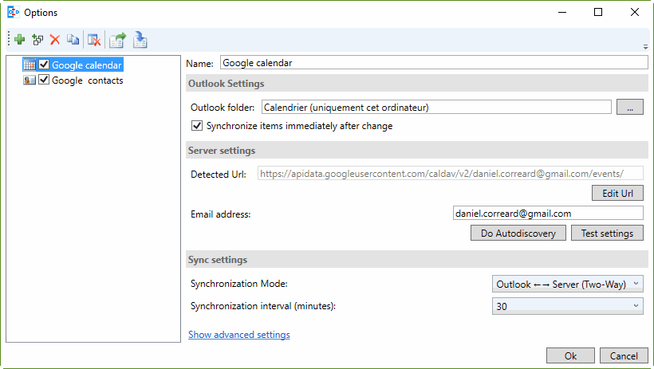
Task: Disable Synchronize items immediately after change
Action: pyautogui.click(x=197, y=126)
